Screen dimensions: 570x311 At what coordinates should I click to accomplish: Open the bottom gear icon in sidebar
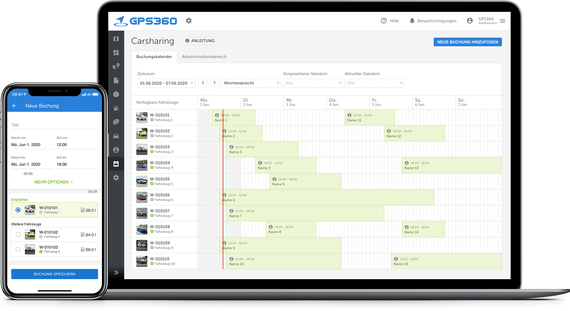pos(116,178)
